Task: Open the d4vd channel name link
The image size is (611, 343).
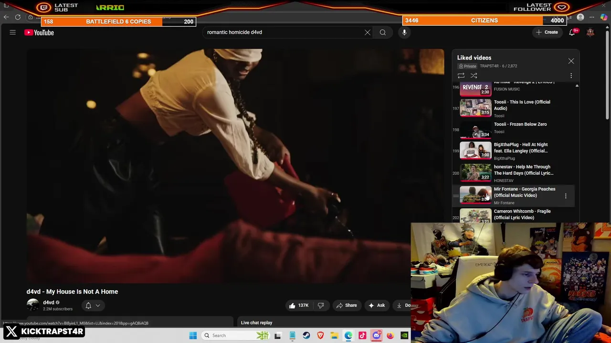Action: point(49,303)
